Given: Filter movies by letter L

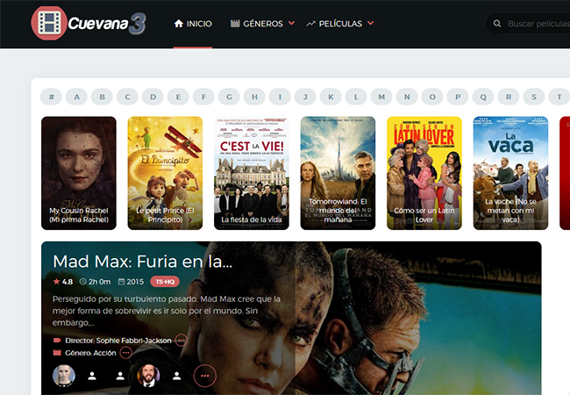Looking at the screenshot, I should point(356,97).
